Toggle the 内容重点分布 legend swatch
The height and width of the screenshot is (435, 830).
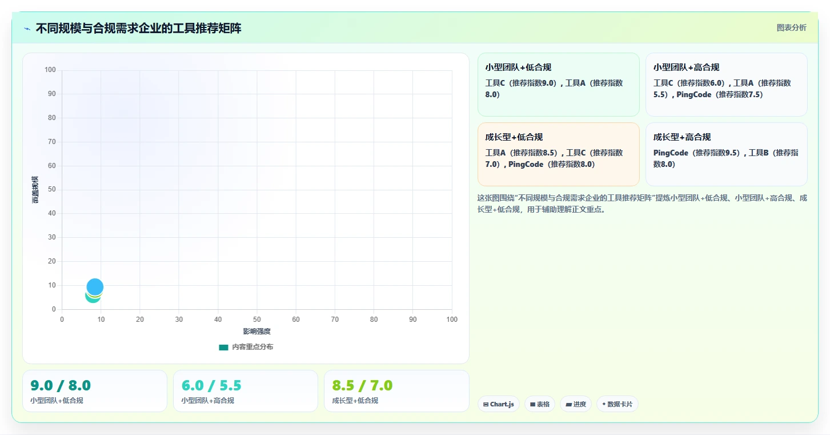pyautogui.click(x=223, y=347)
